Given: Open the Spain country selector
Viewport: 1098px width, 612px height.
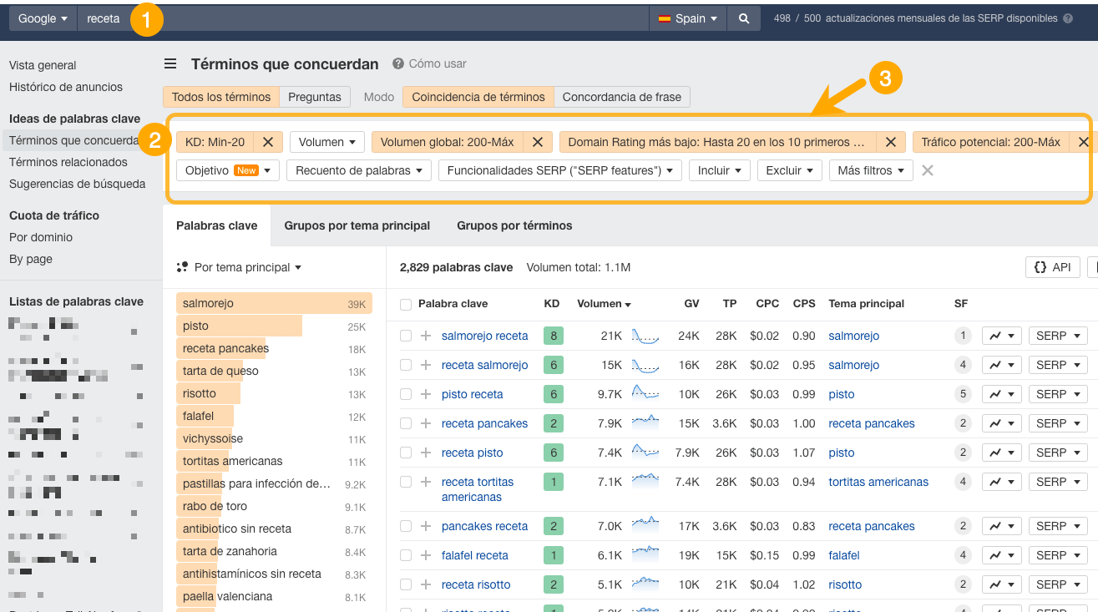Looking at the screenshot, I should coord(687,17).
